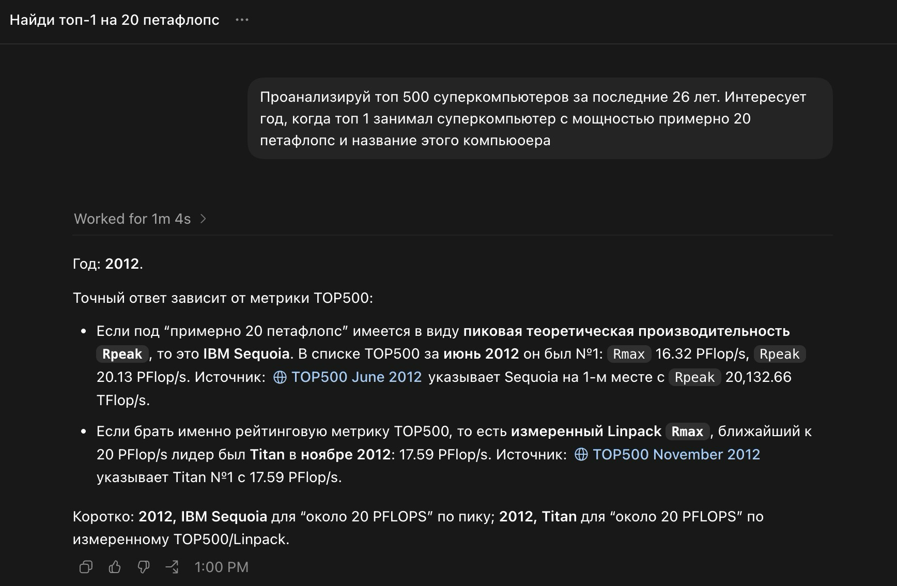Image resolution: width=897 pixels, height=586 pixels.
Task: Copy the assistant response
Action: pos(86,567)
